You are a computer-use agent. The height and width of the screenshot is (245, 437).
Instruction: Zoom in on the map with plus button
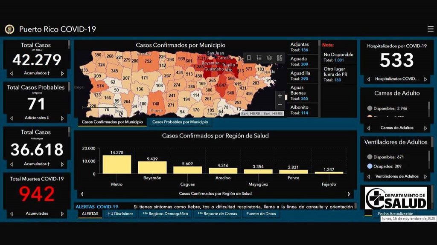280,95
